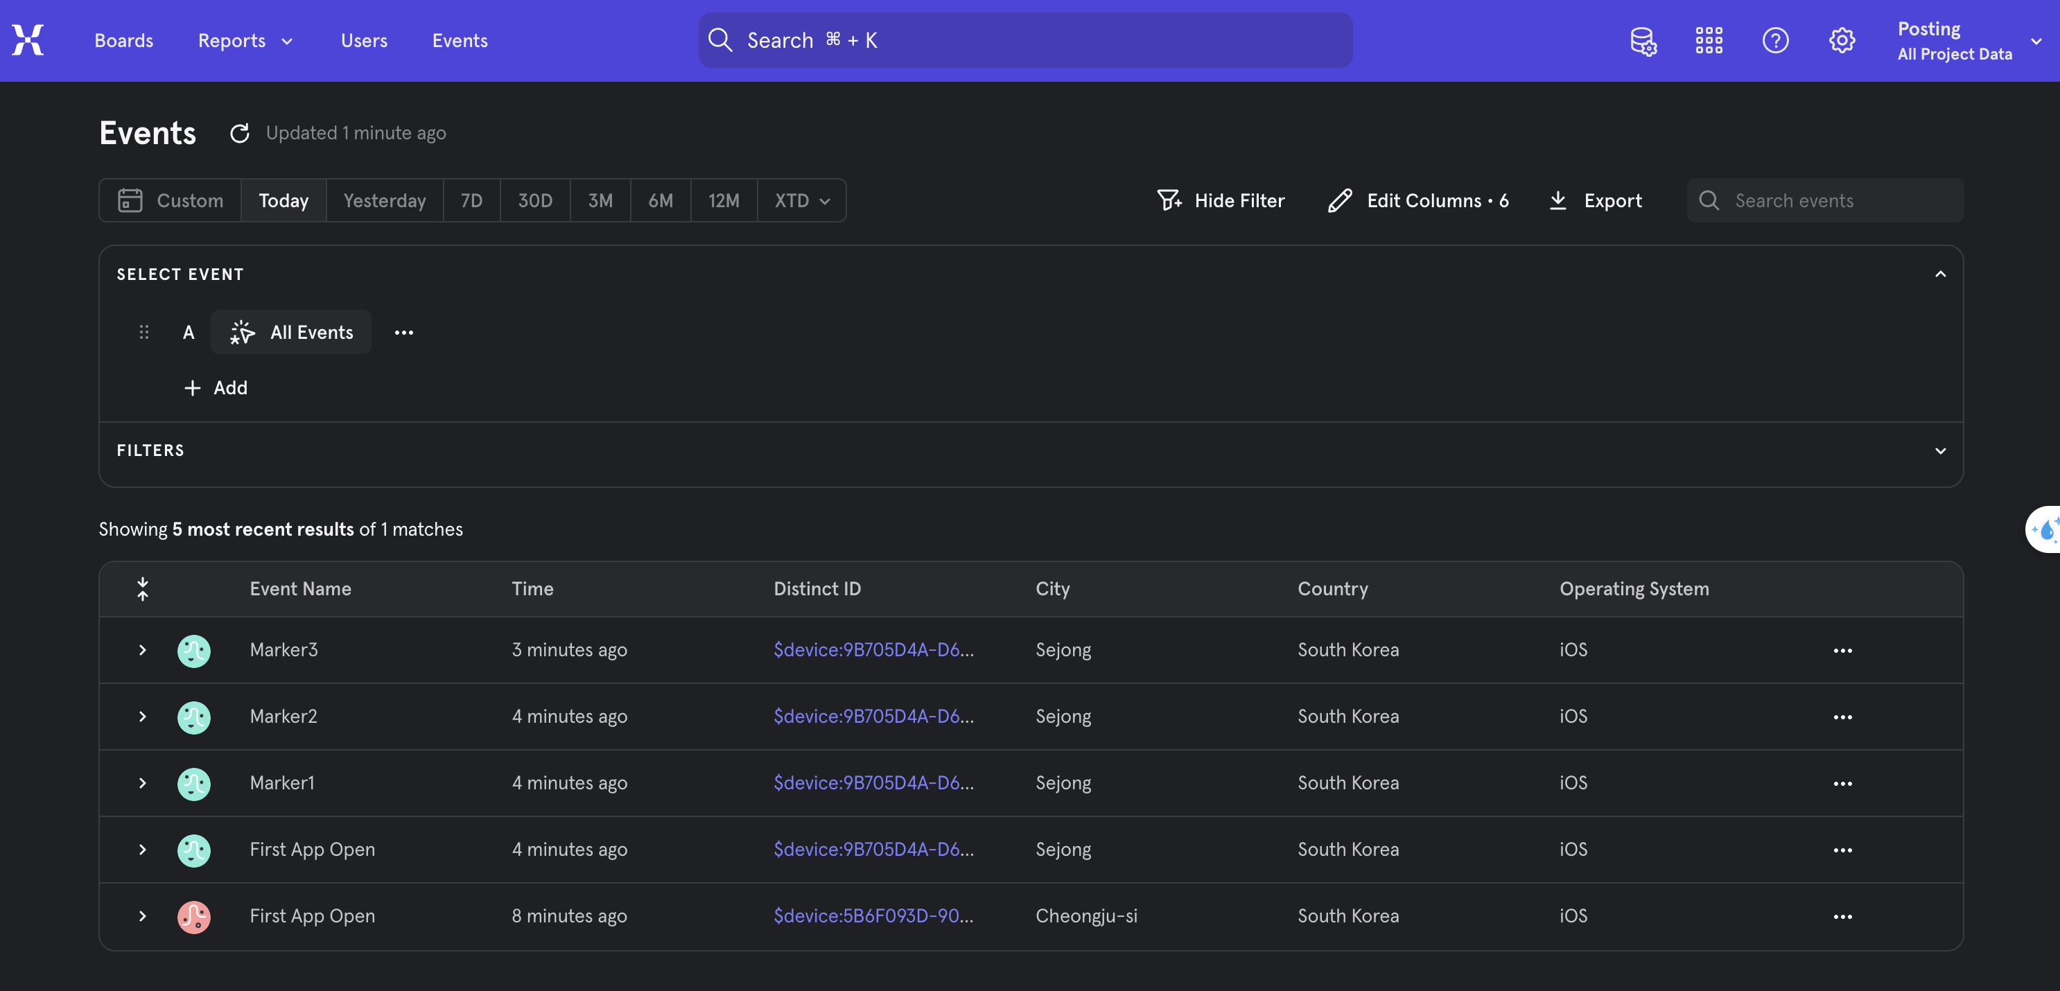The width and height of the screenshot is (2060, 991).
Task: Click the Search events input field
Action: (1840, 201)
